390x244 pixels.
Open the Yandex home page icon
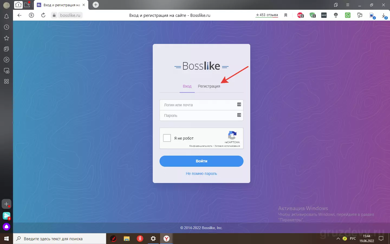tap(31, 15)
